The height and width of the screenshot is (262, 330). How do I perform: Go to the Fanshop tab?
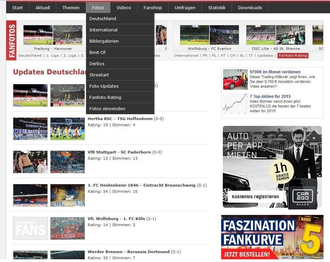click(153, 8)
